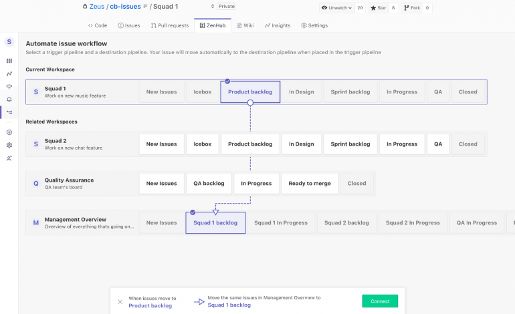Select Management Overview New Issues pipeline

(161, 222)
